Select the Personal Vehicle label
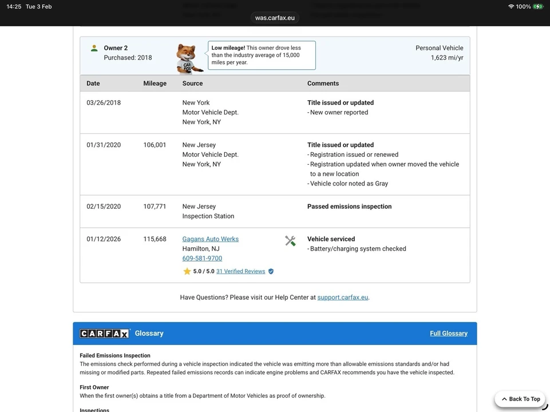The image size is (550, 412). pyautogui.click(x=439, y=47)
